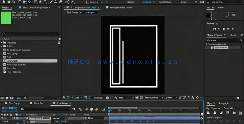Select the Hand tool
Image resolution: width=244 pixels, height=124 pixels.
(x=9, y=2)
